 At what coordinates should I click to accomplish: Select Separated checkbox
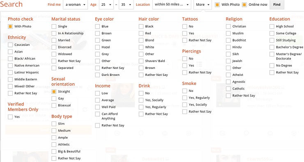(x=54, y=68)
